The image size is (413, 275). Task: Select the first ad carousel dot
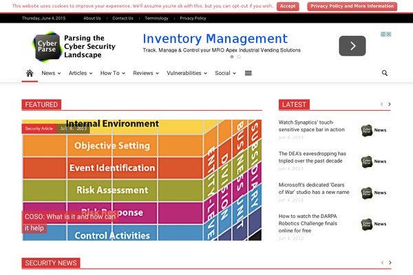click(232, 56)
